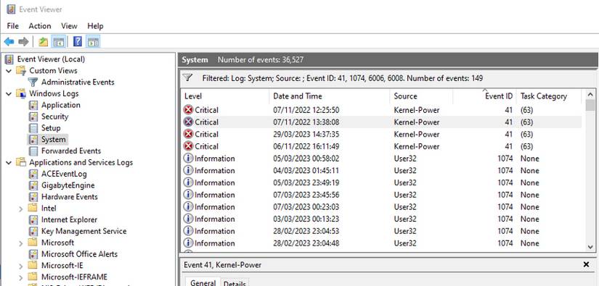Select the Setup log
599x286 pixels.
51,128
